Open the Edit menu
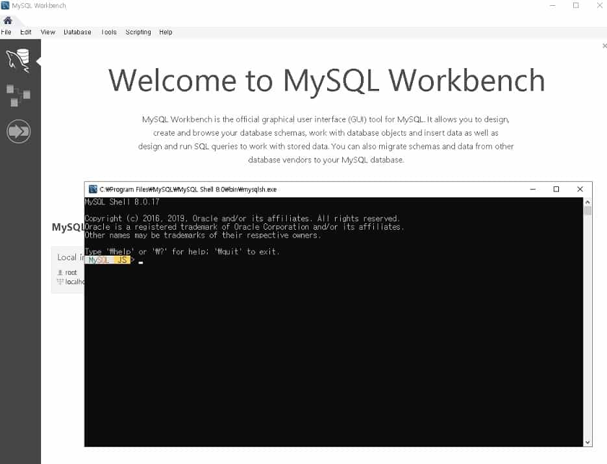Viewport: 607px width, 464px height. pos(26,32)
